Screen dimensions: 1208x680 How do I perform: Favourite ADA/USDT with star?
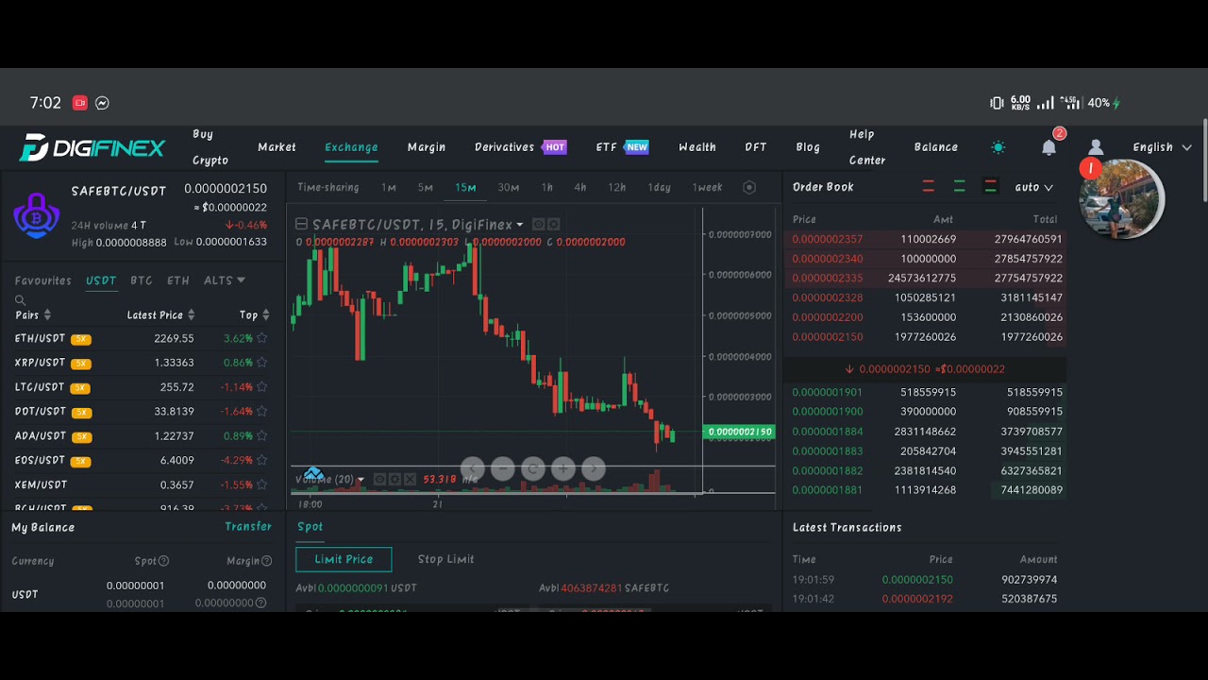pyautogui.click(x=262, y=436)
